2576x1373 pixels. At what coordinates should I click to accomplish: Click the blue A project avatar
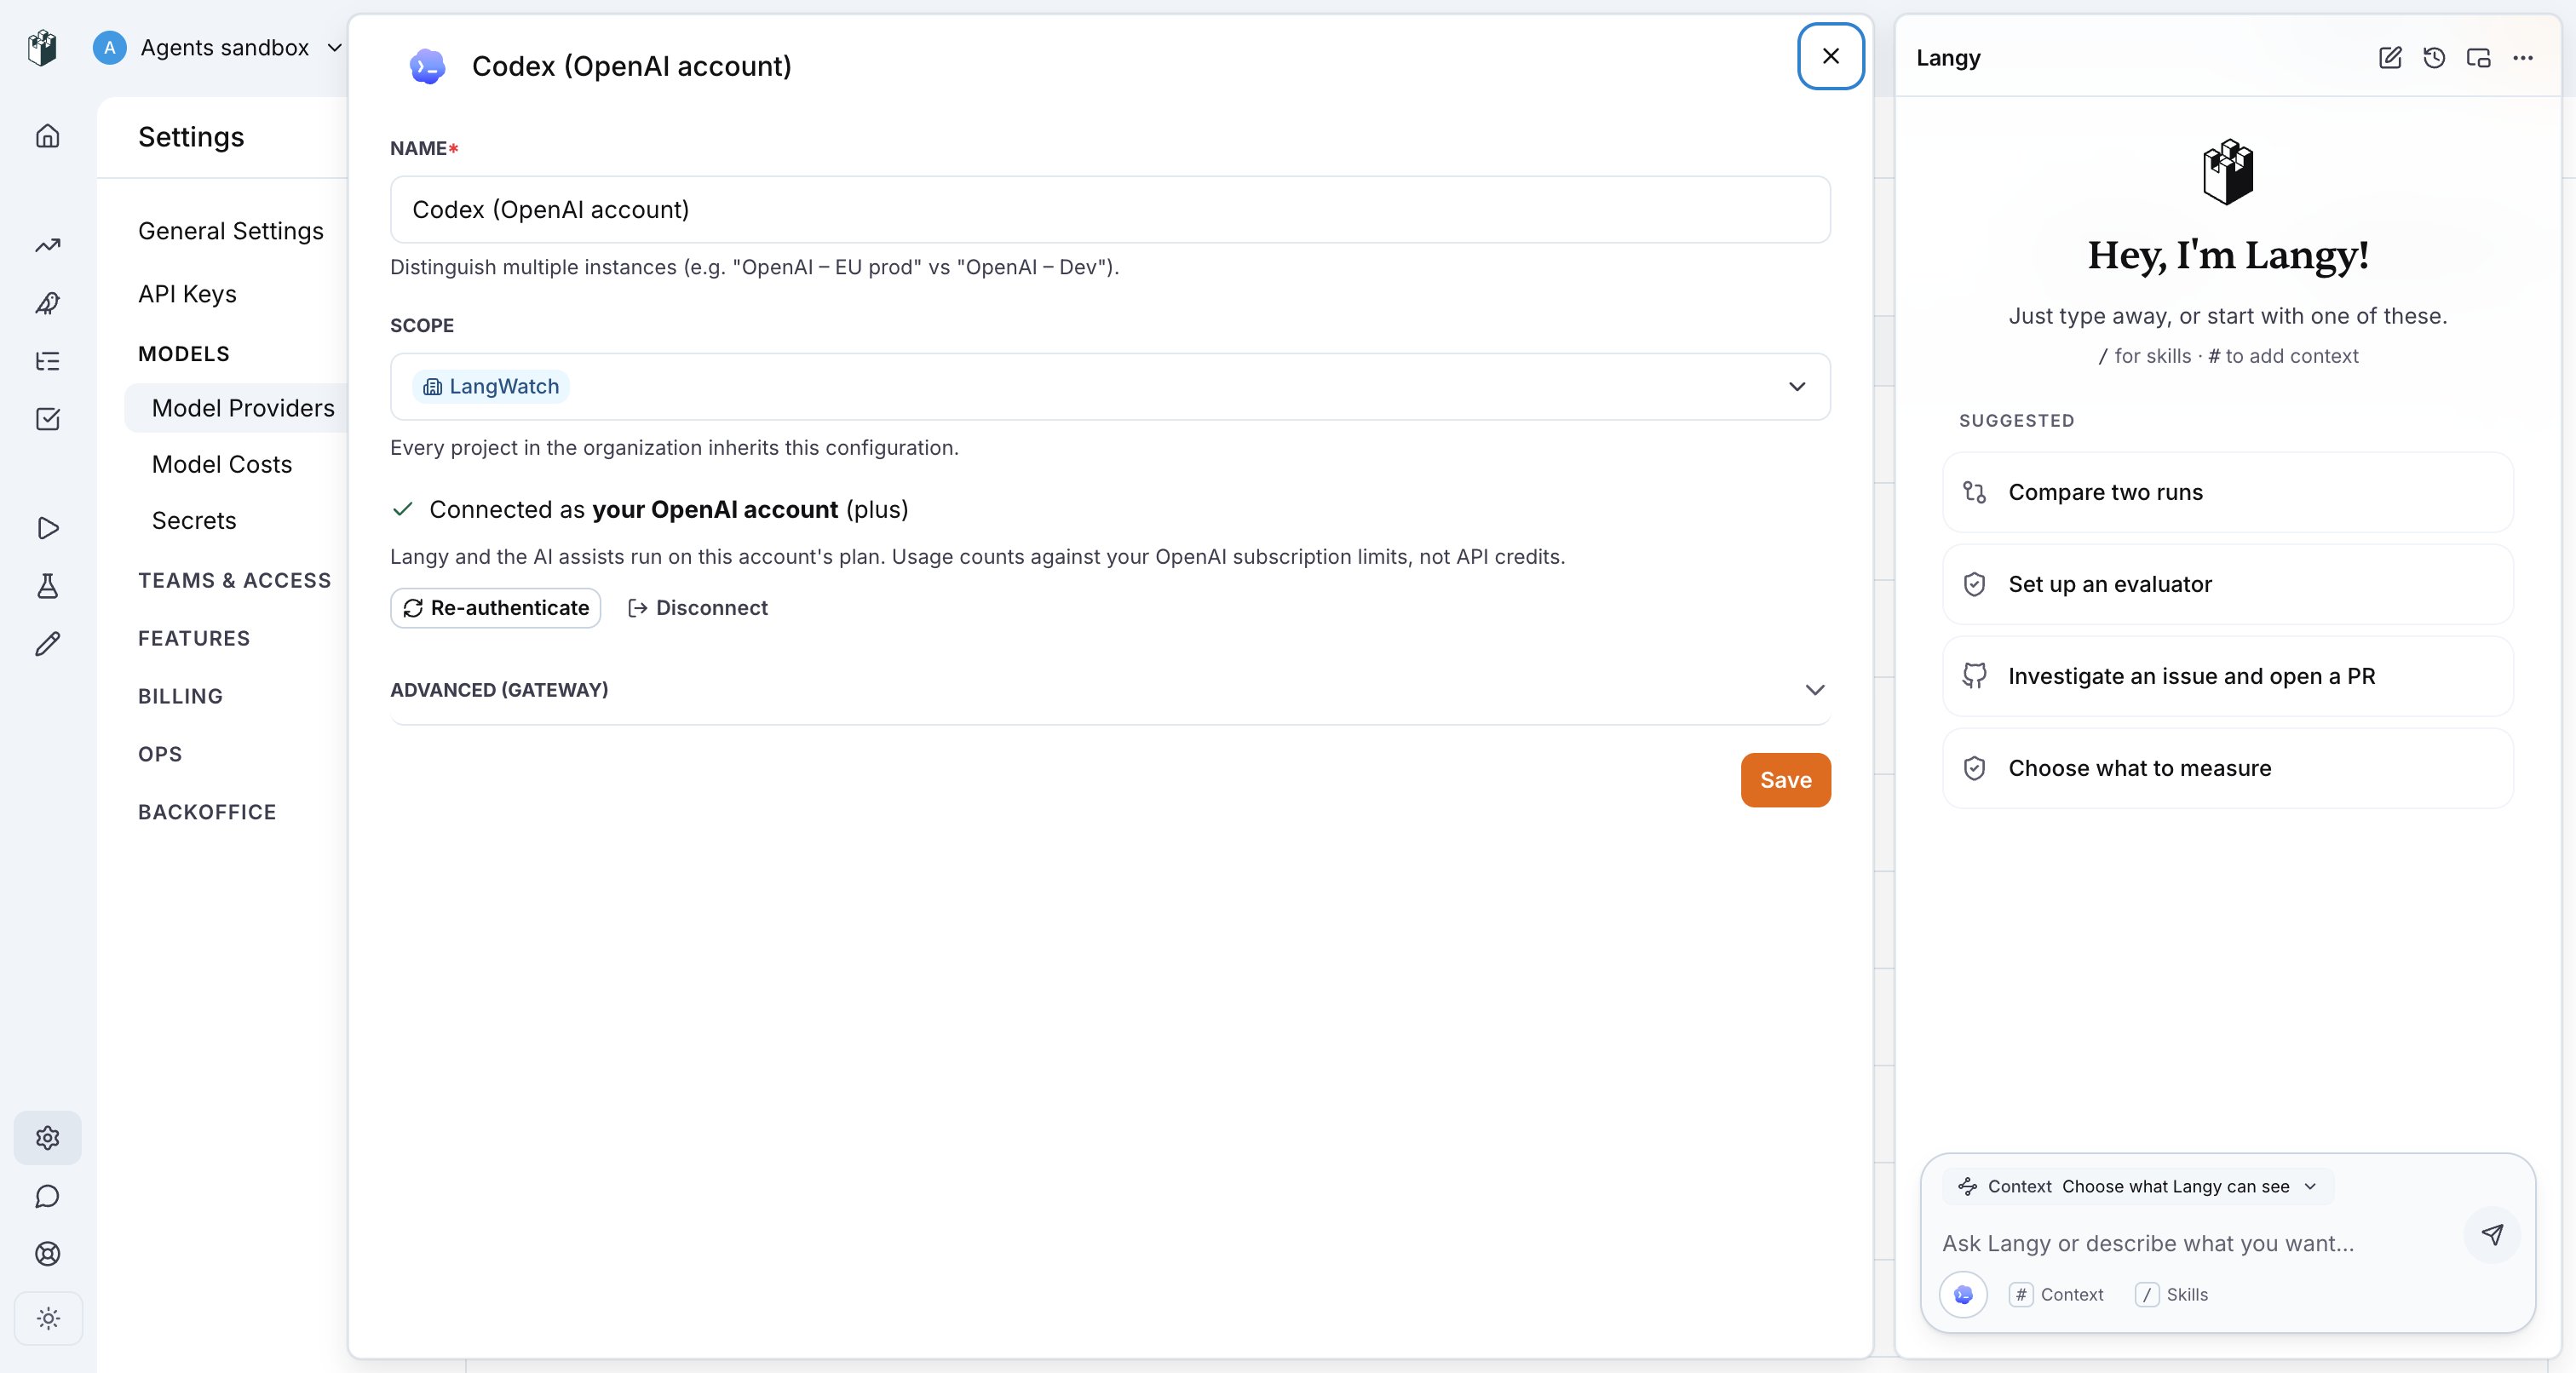click(x=109, y=47)
